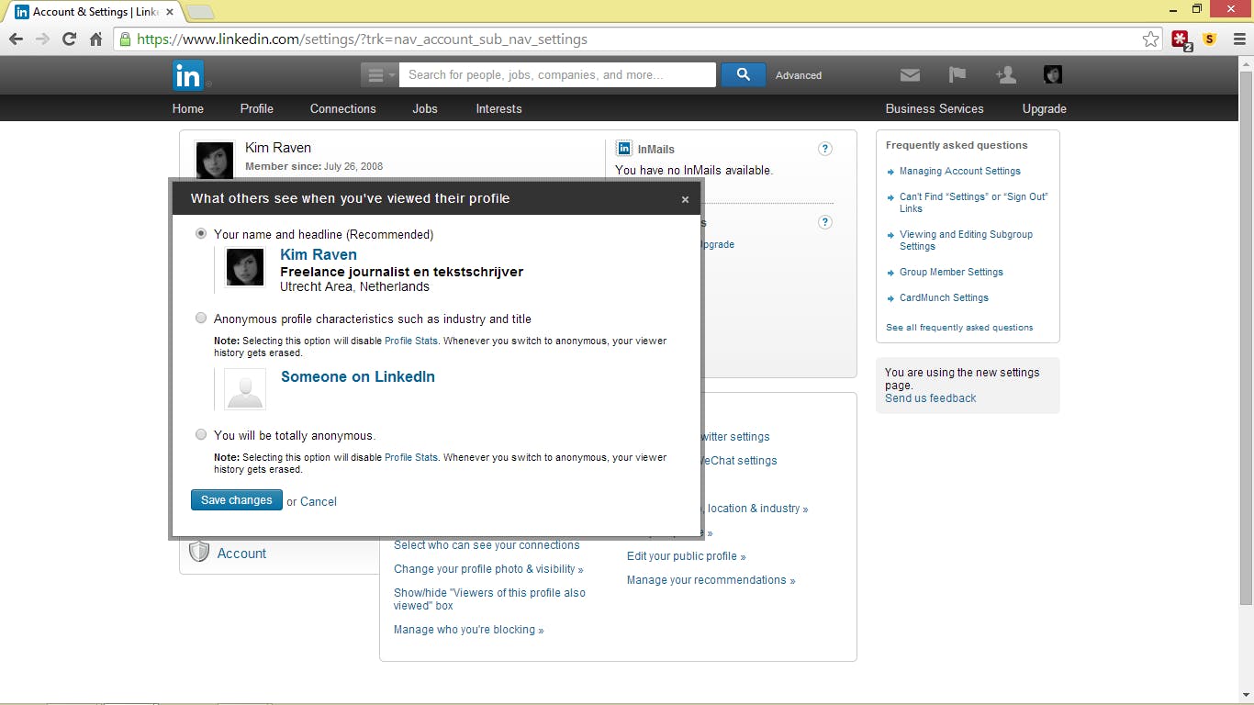1254x705 pixels.
Task: Click the 'Someone on LinkedIn' link
Action: point(358,376)
